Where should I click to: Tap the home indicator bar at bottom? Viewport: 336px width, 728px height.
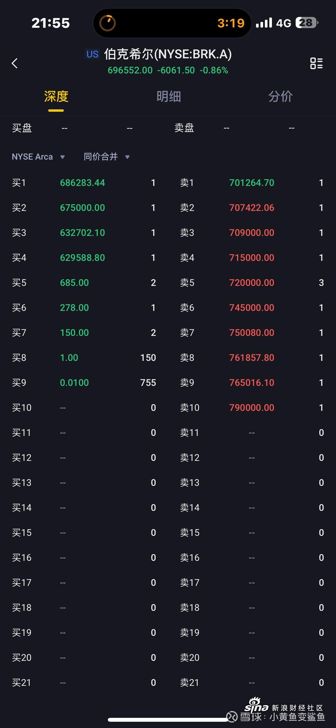click(168, 719)
